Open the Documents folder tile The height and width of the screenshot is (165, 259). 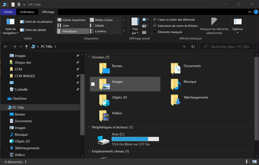196,68
